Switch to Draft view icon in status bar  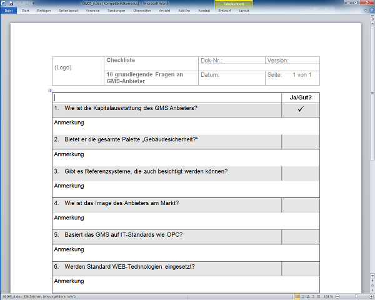point(317,296)
